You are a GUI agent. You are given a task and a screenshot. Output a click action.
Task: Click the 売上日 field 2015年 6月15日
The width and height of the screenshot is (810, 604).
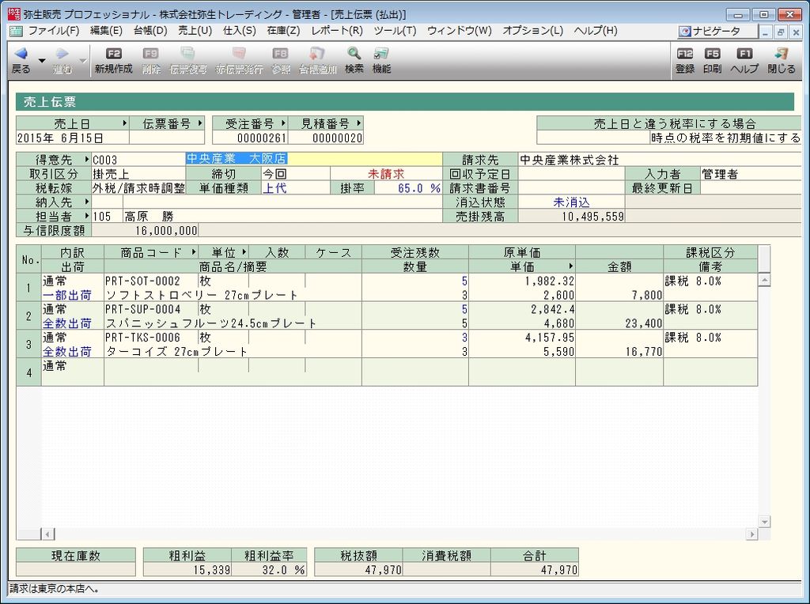click(x=72, y=138)
